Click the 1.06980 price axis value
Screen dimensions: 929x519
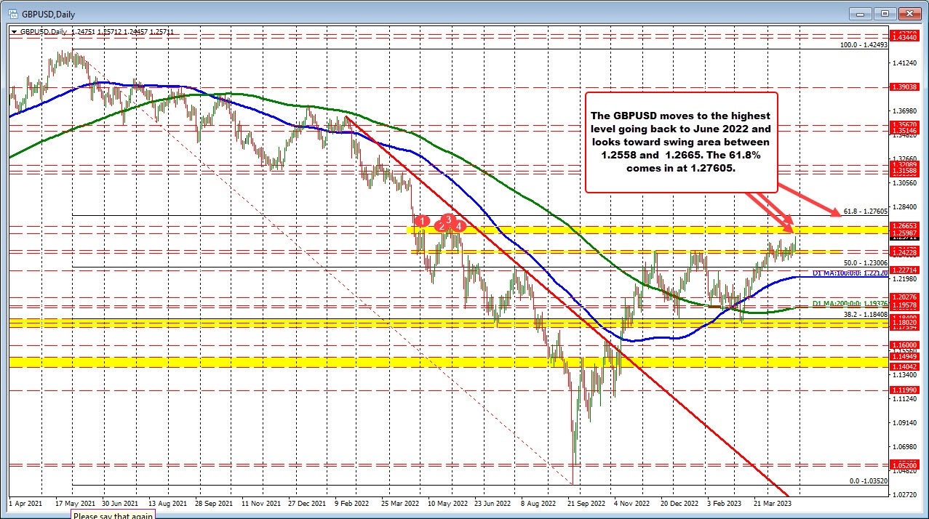pyautogui.click(x=904, y=446)
